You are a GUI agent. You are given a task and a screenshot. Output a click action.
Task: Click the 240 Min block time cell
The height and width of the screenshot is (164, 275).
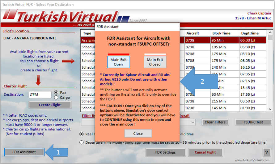pos(225,67)
